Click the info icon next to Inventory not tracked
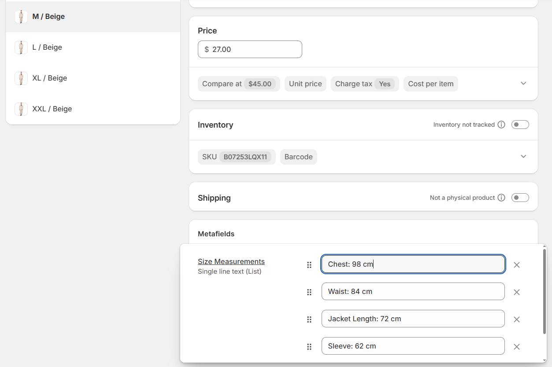552x367 pixels. click(501, 125)
